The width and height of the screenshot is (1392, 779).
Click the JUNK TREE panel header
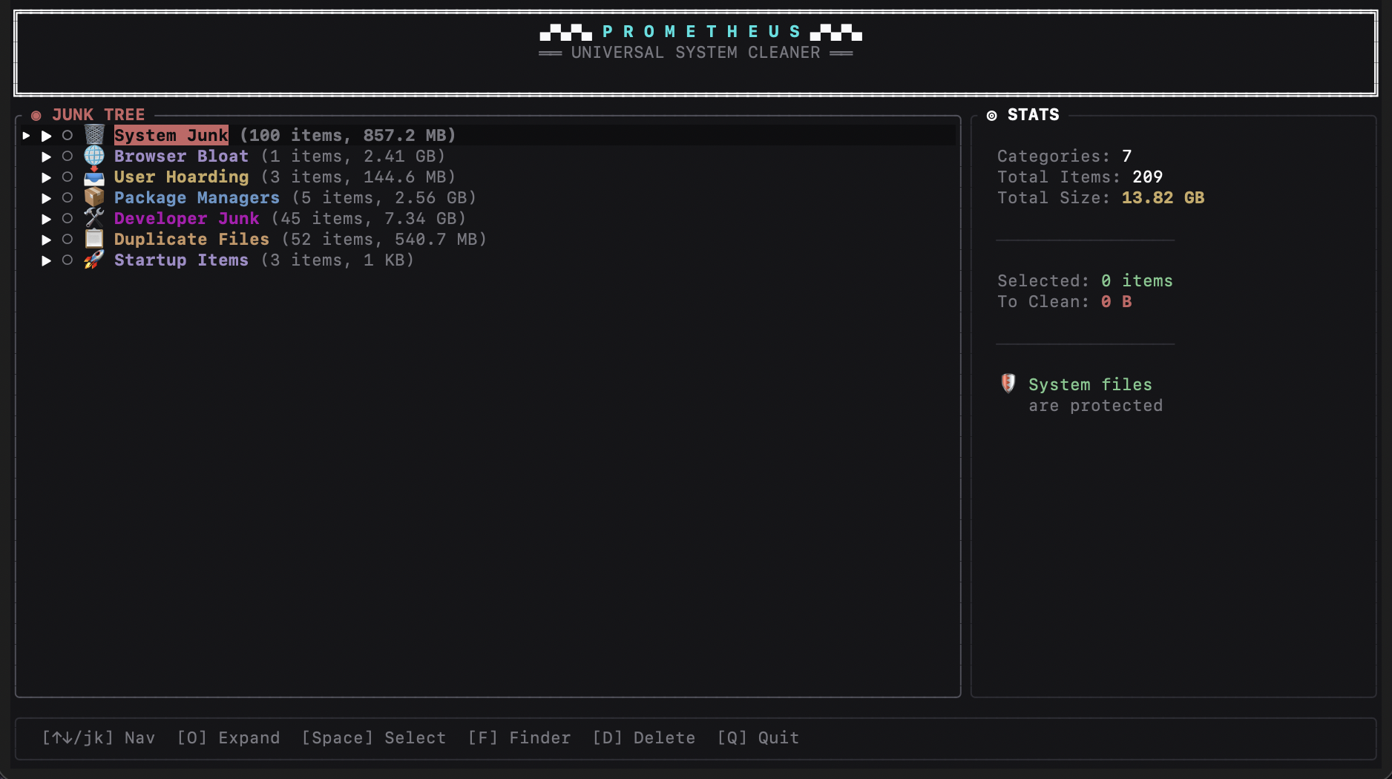99,114
